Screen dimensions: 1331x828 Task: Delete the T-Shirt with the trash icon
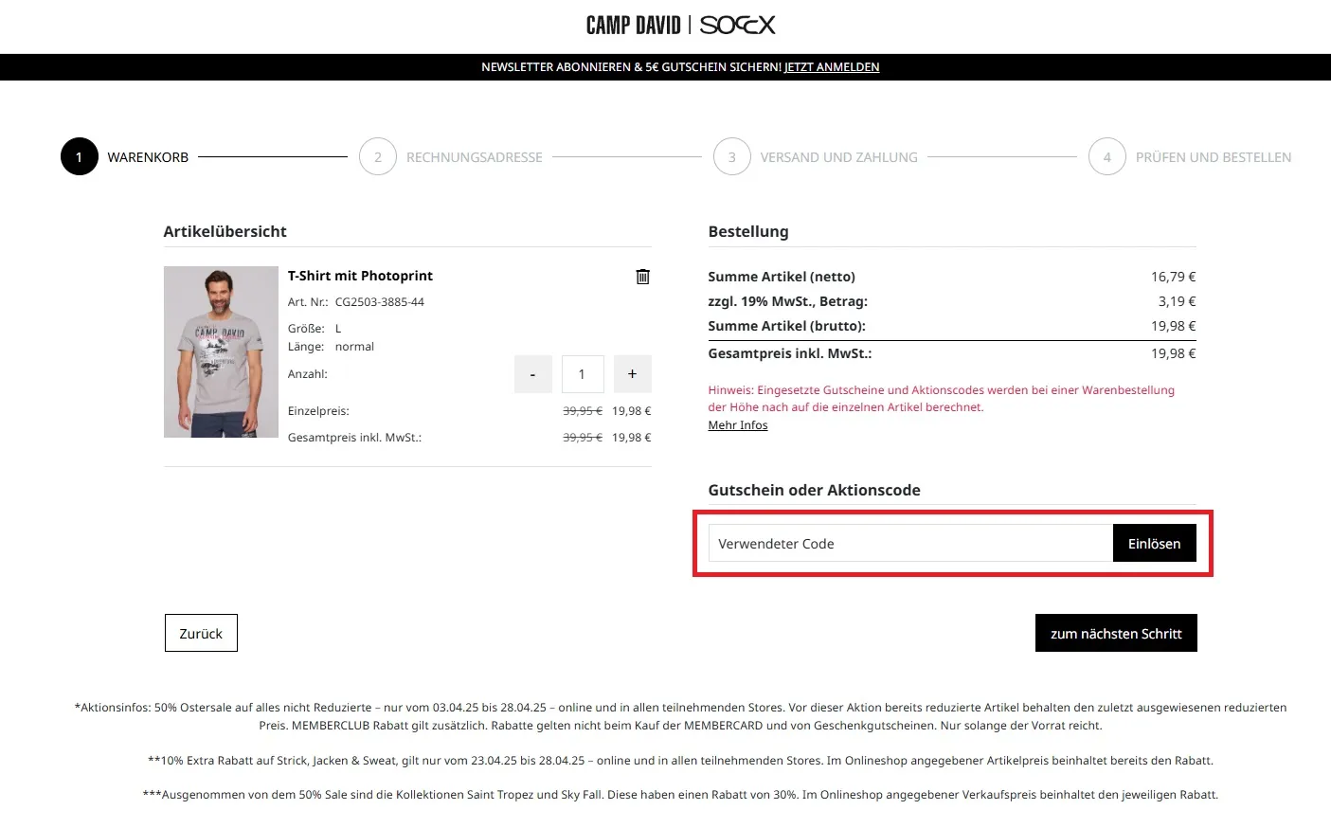click(642, 277)
